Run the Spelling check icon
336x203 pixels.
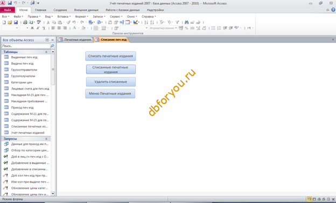point(39,22)
